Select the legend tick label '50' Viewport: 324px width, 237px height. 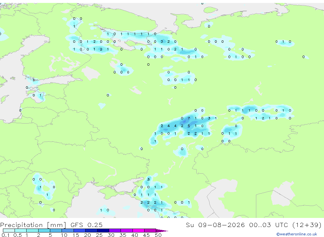158,235
